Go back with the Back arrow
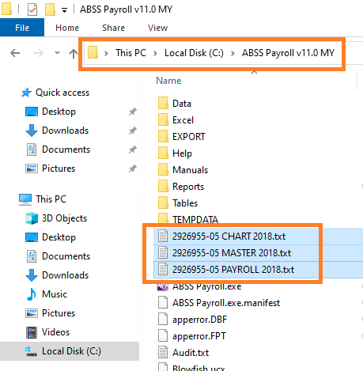 tap(15, 53)
